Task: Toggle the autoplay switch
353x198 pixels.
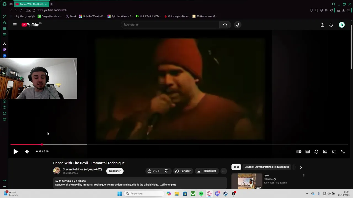Action: pyautogui.click(x=299, y=152)
